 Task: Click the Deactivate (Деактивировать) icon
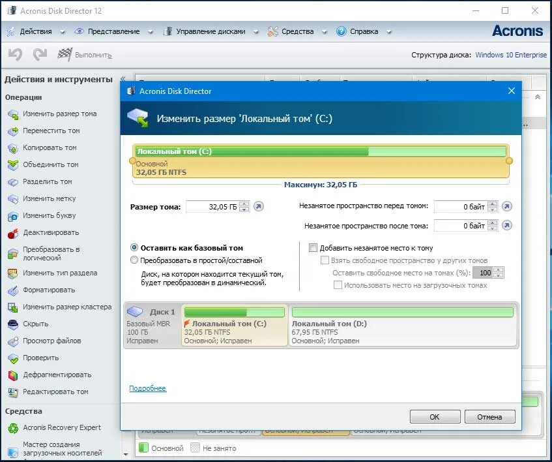point(13,233)
